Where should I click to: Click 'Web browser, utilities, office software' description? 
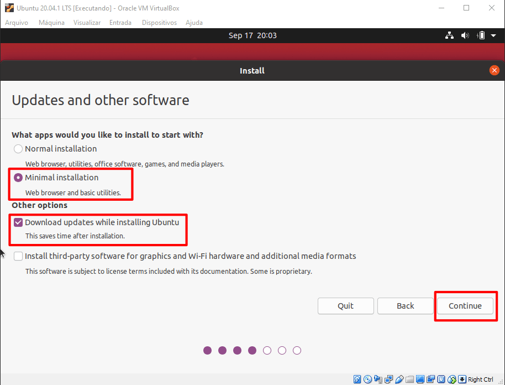(x=125, y=164)
